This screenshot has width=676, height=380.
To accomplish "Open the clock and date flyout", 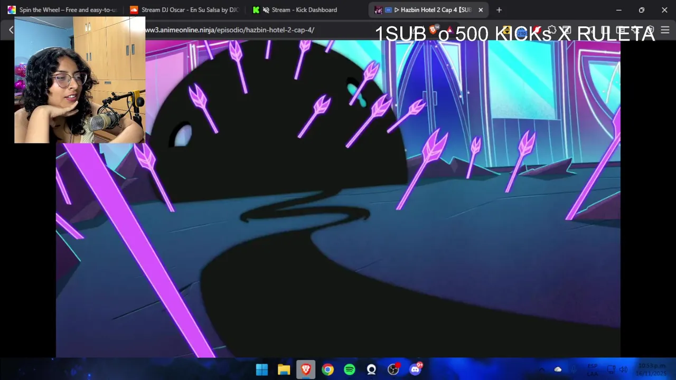I will click(x=652, y=369).
